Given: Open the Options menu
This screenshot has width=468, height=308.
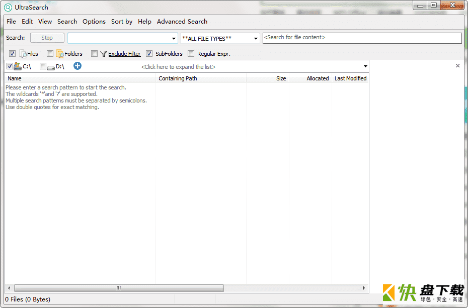Looking at the screenshot, I should (x=94, y=22).
